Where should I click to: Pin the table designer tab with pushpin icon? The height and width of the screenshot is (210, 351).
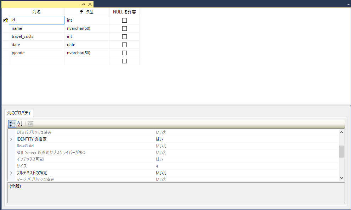pyautogui.click(x=83, y=4)
